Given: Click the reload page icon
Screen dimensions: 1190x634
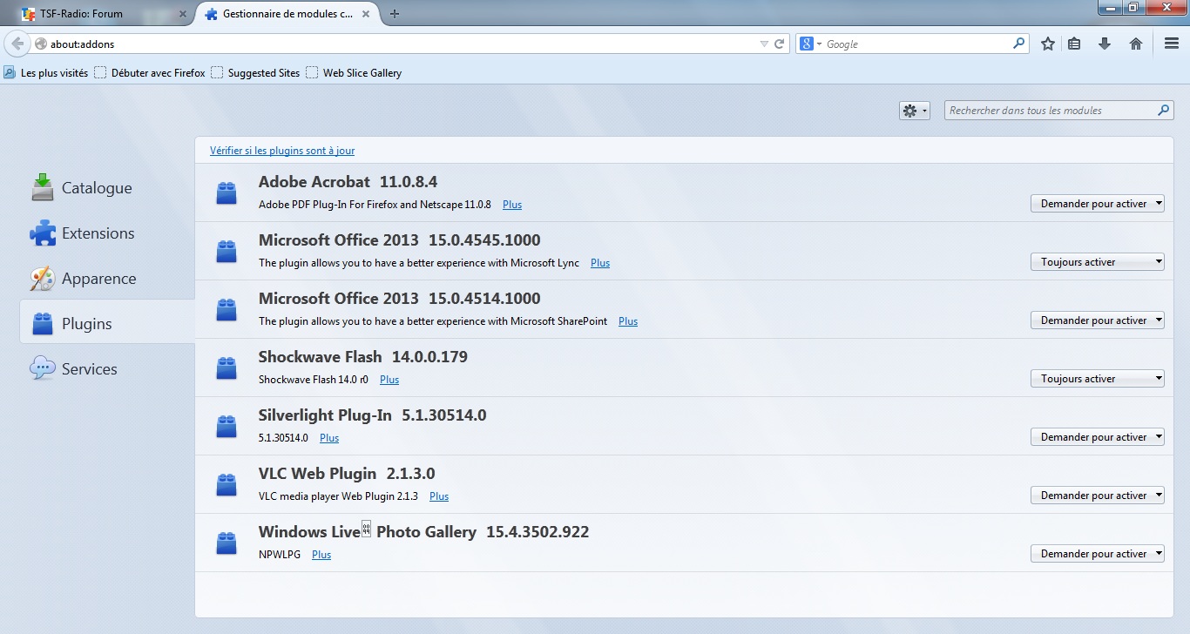Looking at the screenshot, I should [x=780, y=44].
